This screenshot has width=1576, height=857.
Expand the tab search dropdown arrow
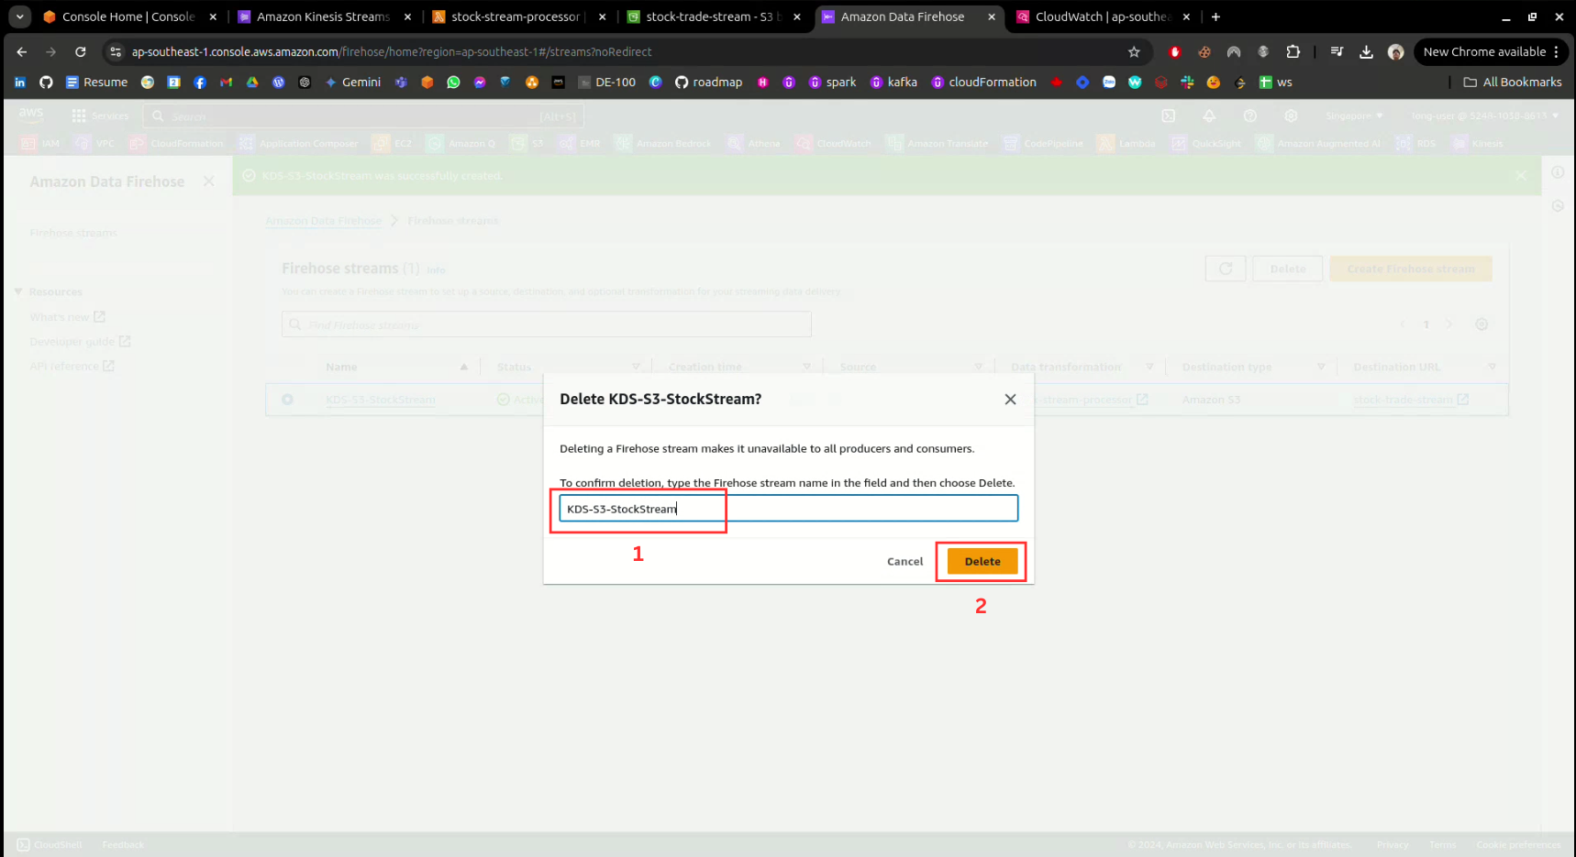[19, 16]
